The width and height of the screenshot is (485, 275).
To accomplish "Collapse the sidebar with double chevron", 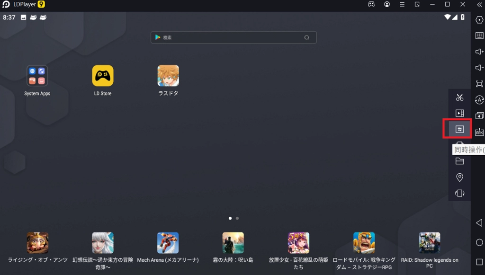I will pos(479,5).
